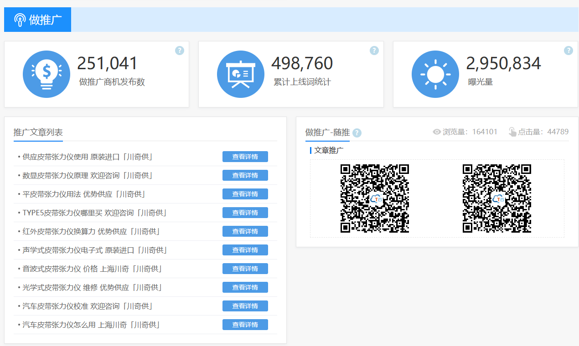The image size is (579, 346).
Task: Click article title 数显皮带张力仪原理 欢迎咨询
Action: coord(88,175)
